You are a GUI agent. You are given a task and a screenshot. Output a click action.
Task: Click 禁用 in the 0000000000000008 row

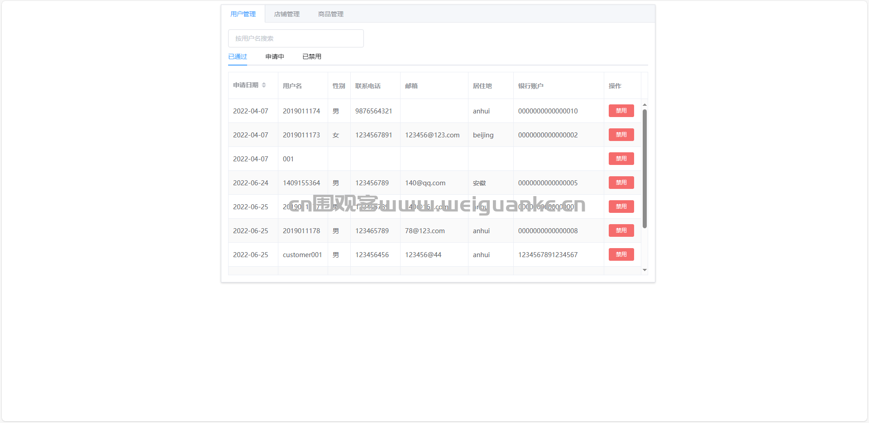point(621,230)
